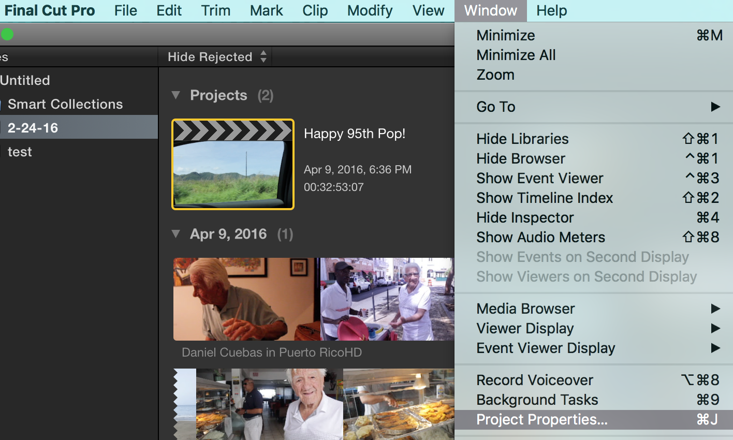Select Show Event Viewer
The height and width of the screenshot is (440, 733).
click(x=594, y=178)
